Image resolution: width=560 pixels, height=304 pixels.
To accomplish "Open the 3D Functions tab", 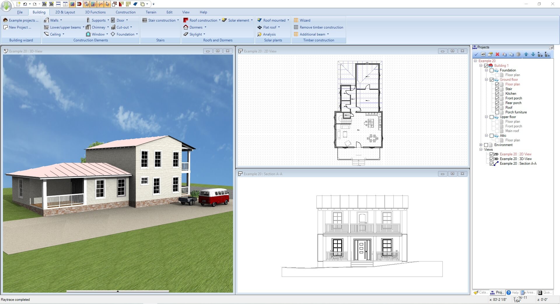I will (x=95, y=12).
